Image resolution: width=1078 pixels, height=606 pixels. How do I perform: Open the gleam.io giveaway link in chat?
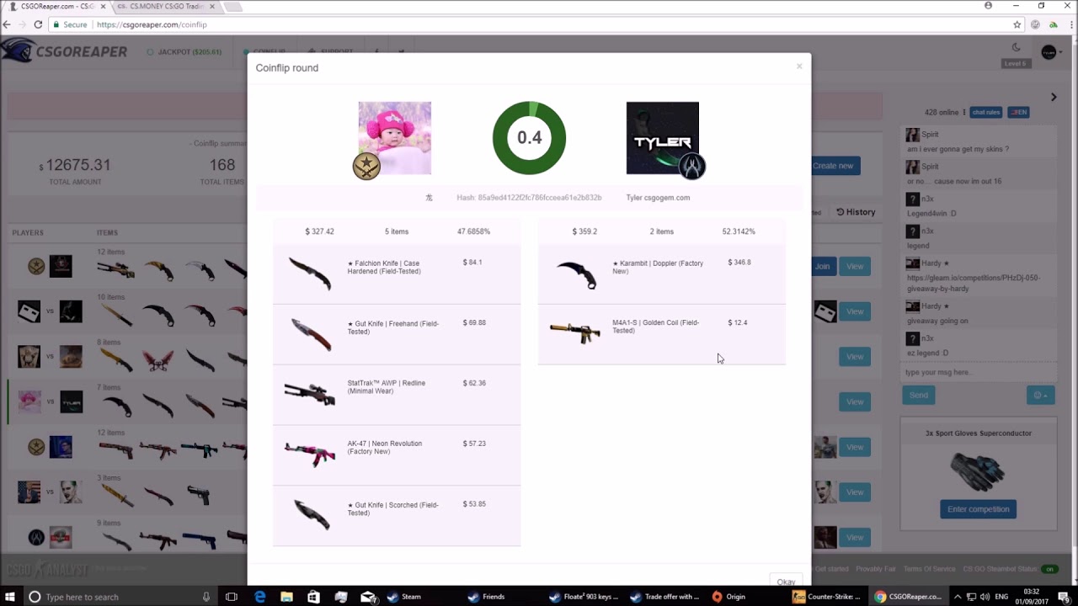(x=974, y=283)
